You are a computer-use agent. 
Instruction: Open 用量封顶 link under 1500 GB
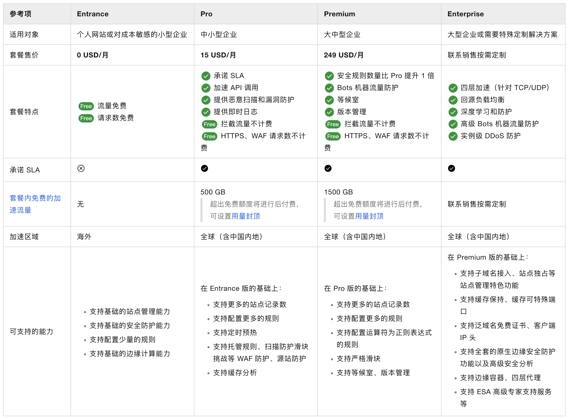click(x=369, y=216)
